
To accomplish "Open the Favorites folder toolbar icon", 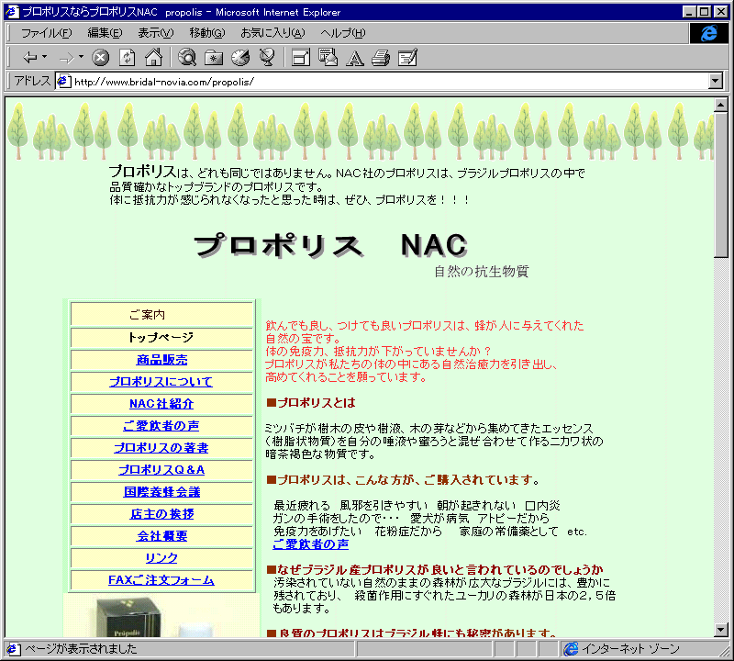I will (214, 58).
